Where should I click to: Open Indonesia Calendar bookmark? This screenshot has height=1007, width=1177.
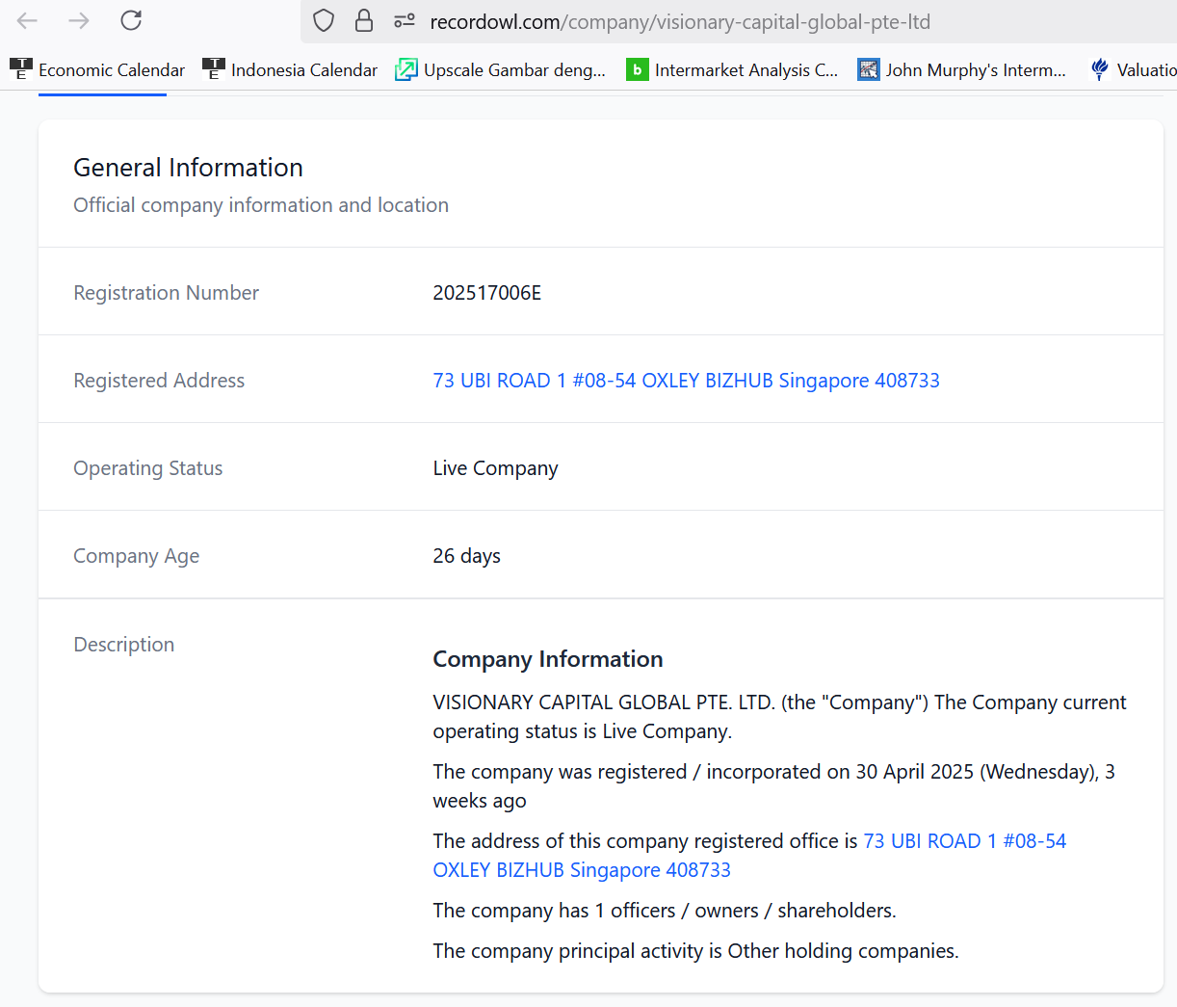click(x=290, y=69)
